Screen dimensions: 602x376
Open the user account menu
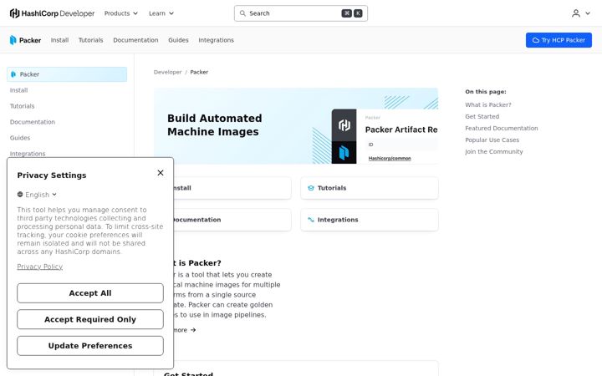pyautogui.click(x=581, y=13)
